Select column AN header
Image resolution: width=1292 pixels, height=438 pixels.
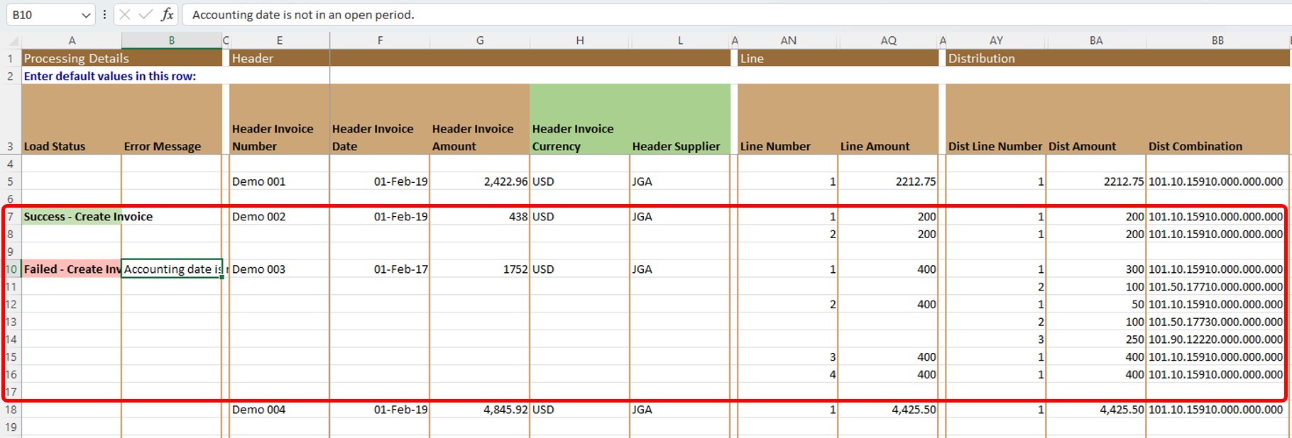(x=788, y=40)
